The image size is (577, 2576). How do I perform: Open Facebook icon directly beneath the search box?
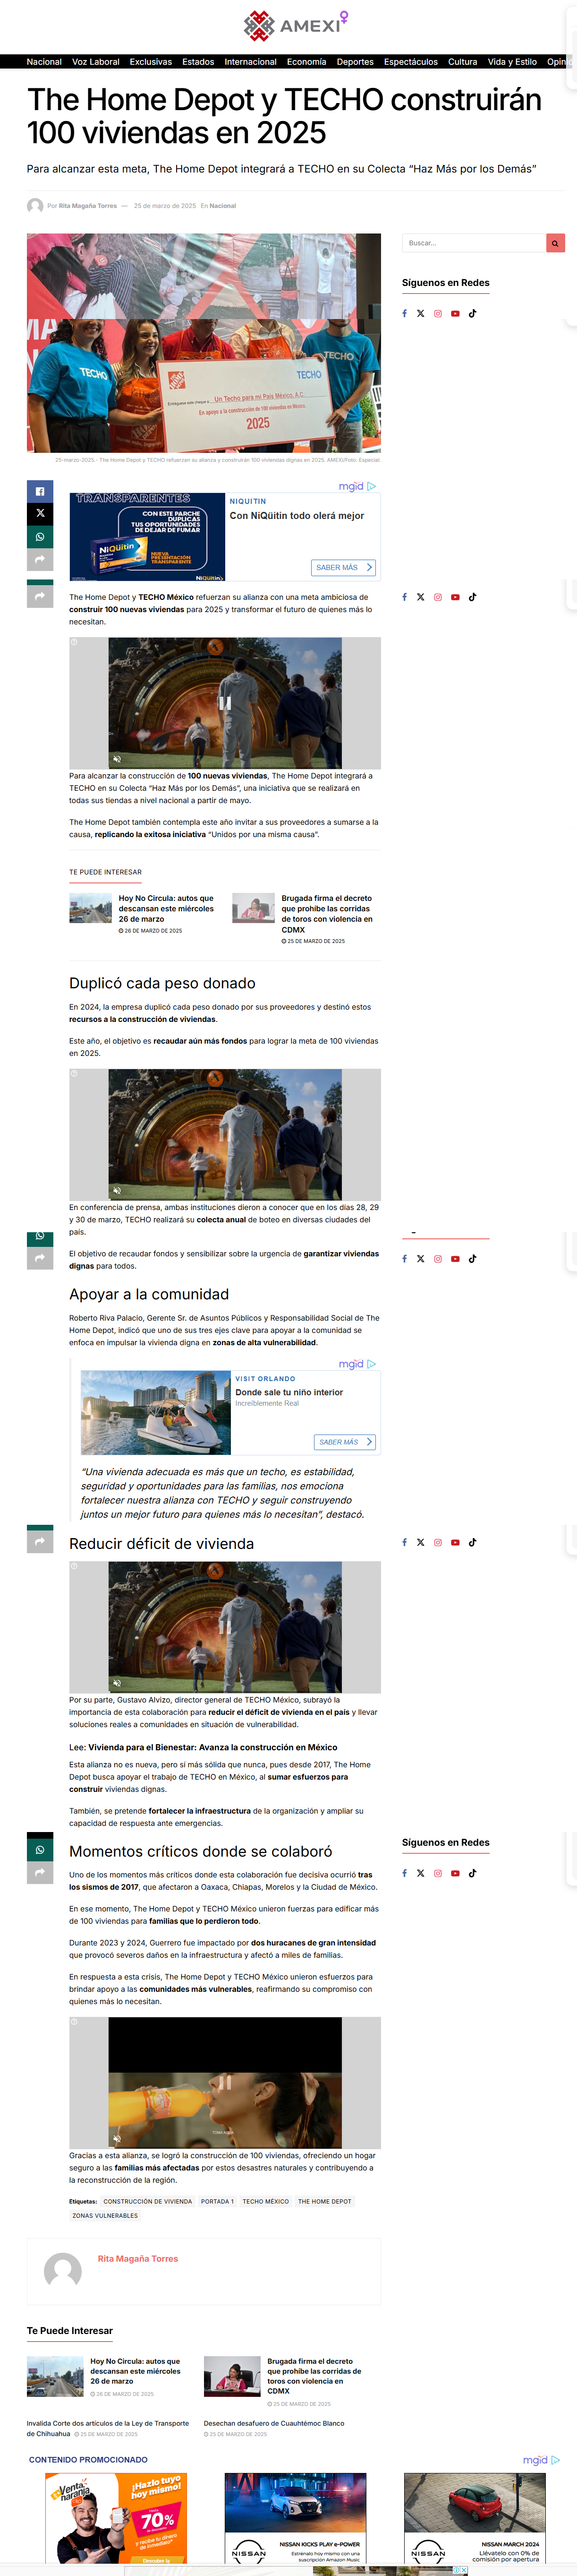click(404, 313)
